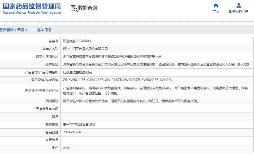Open the 详情 link

(x=66, y=148)
